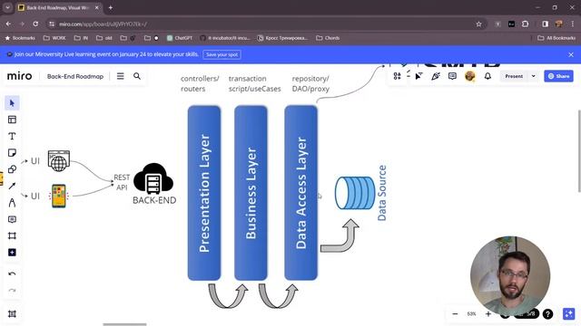
Task: Toggle the Chrome side panel
Action: click(x=545, y=24)
